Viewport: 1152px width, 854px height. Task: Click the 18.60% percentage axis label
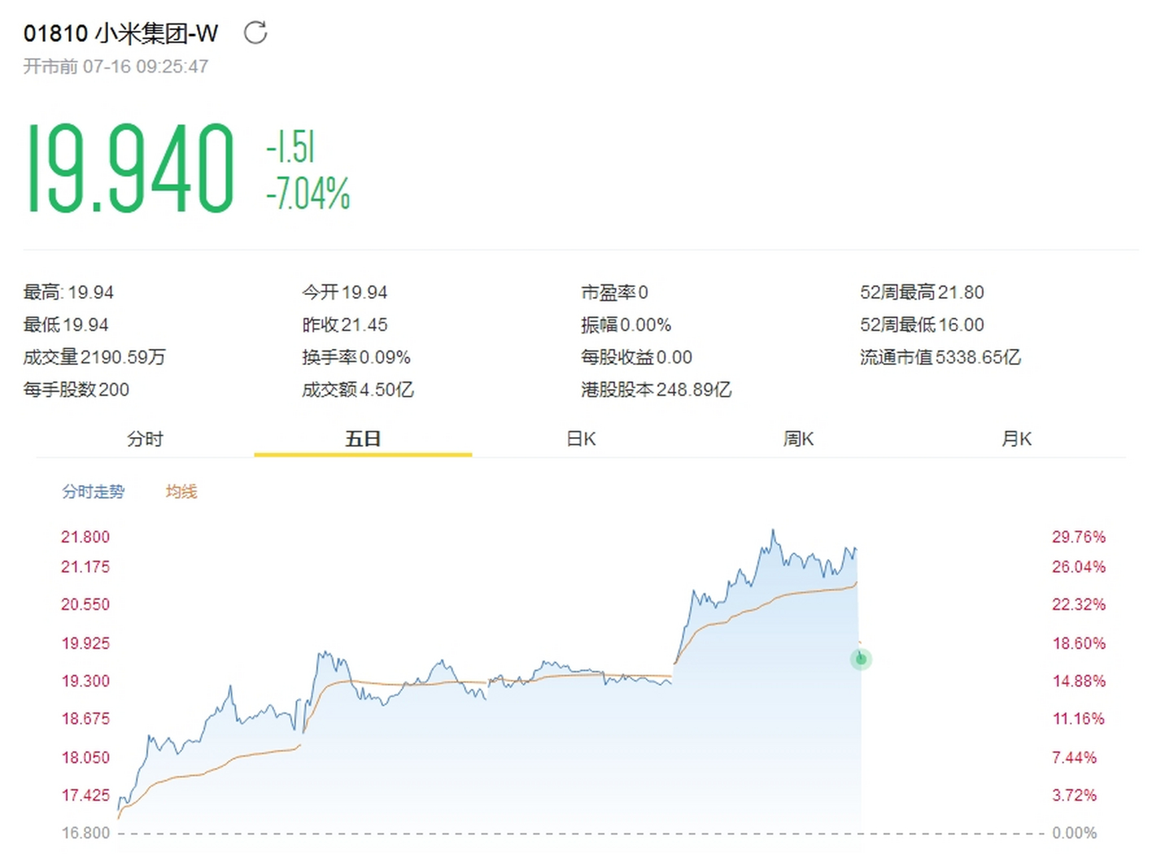[1079, 643]
